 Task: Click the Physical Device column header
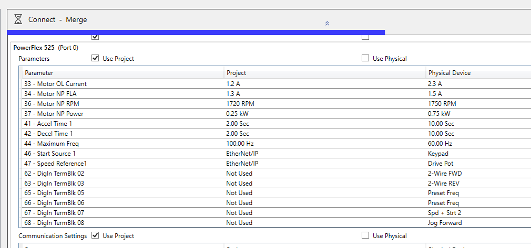[478, 73]
